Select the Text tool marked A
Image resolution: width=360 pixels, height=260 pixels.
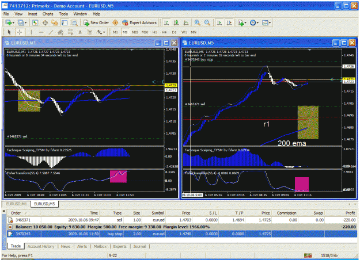point(80,32)
